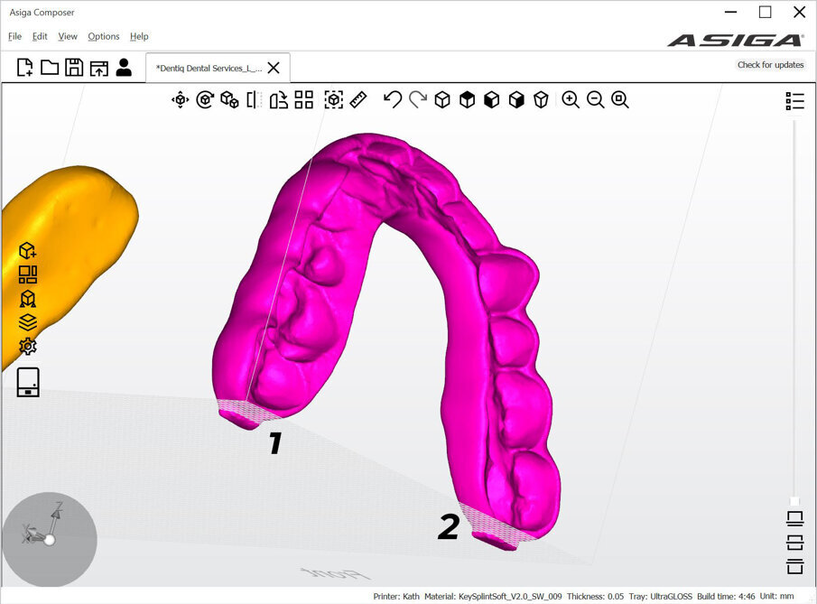Expand the Help menu
The height and width of the screenshot is (604, 817).
[139, 36]
